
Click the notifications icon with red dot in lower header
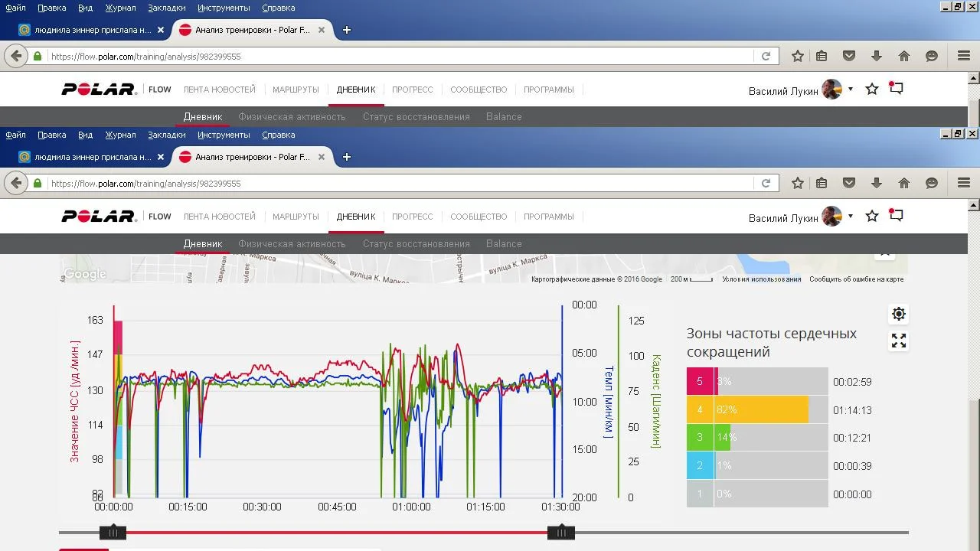point(896,216)
